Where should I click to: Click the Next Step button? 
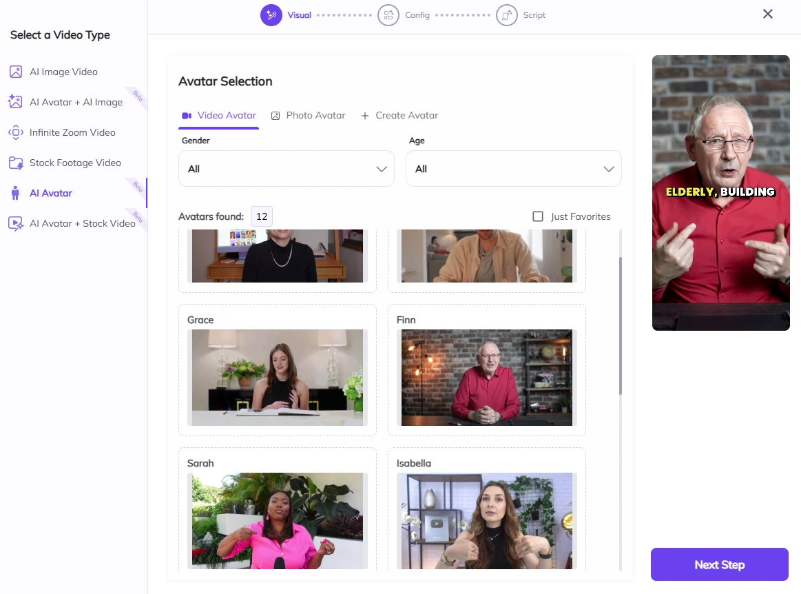(719, 564)
